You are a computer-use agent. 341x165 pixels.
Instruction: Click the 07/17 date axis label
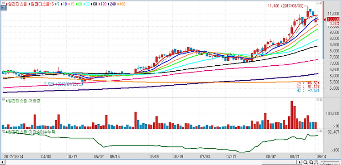(231, 156)
